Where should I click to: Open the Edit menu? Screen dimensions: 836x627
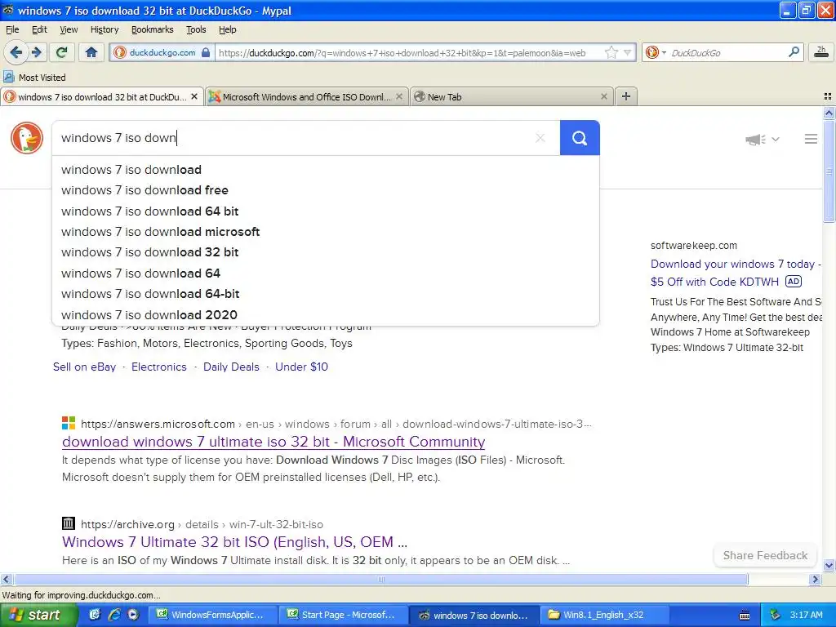click(39, 29)
